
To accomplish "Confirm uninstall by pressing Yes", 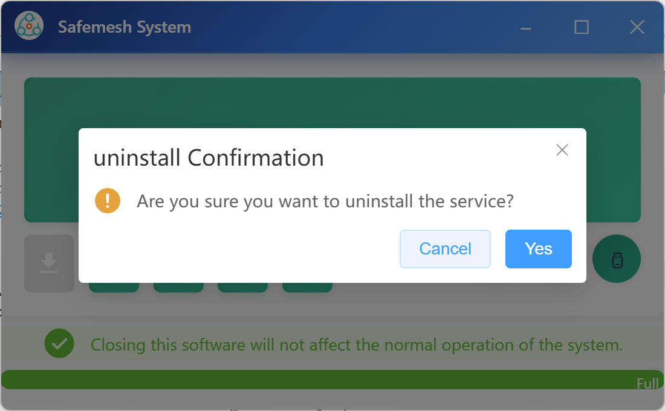I will point(538,248).
